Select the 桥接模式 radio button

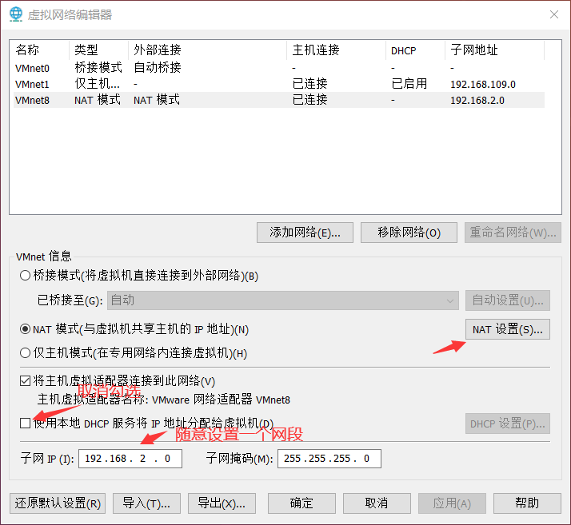click(25, 276)
